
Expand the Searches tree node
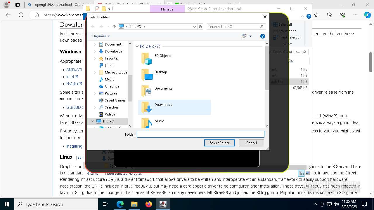(95, 107)
